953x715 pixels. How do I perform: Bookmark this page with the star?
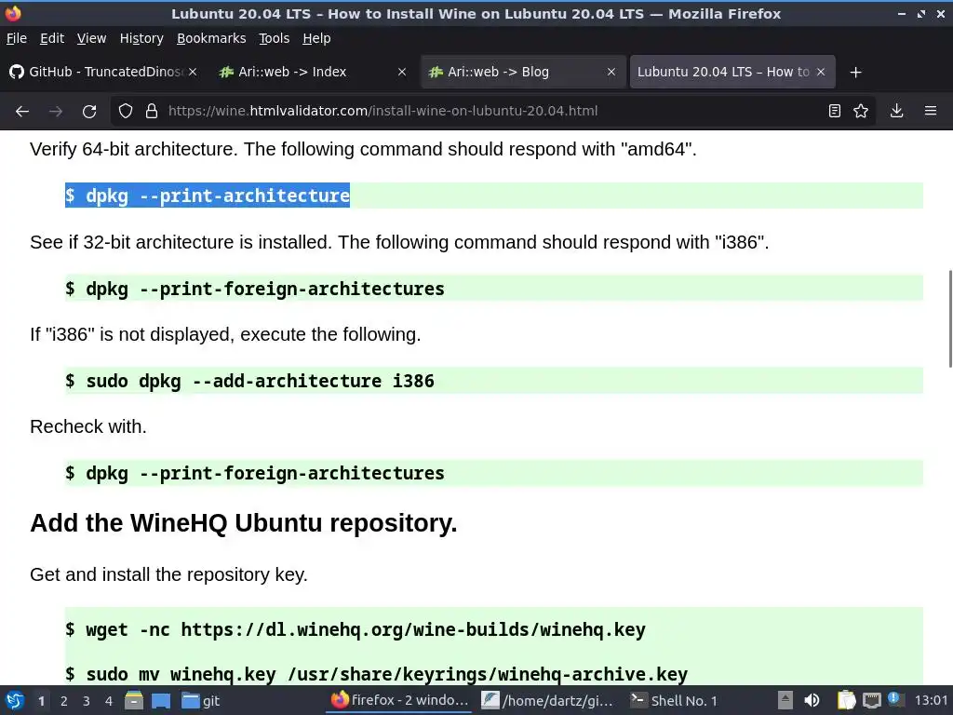(861, 112)
